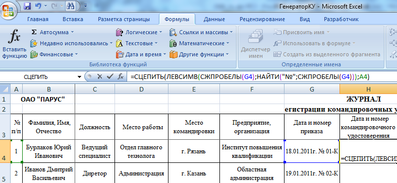Screen dimensions: 397x183
Task: Open Ссылки и массивы functions menu
Action: pyautogui.click(x=202, y=32)
